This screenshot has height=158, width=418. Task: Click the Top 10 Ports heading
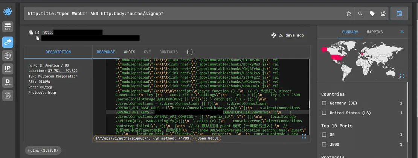(x=337, y=126)
